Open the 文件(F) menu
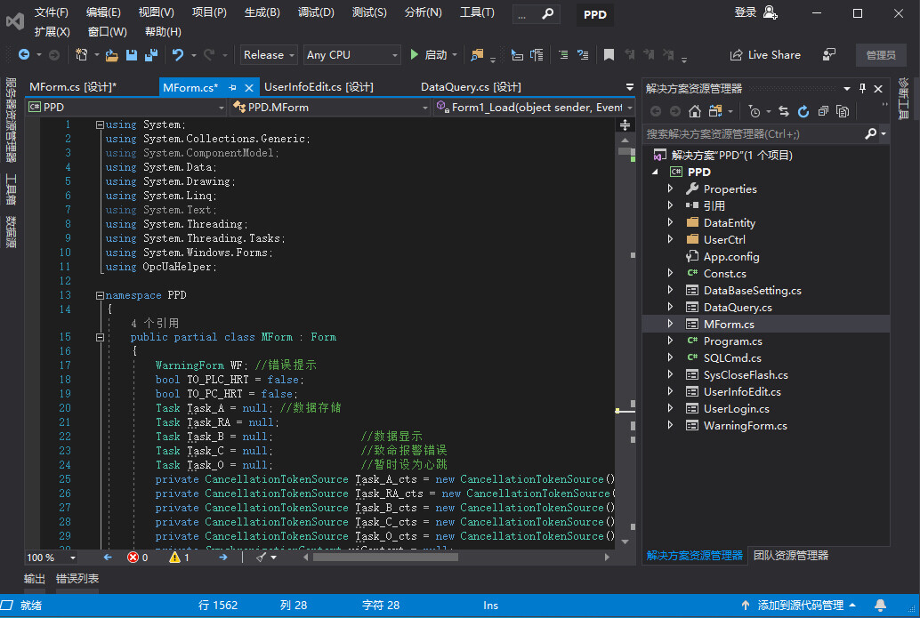This screenshot has height=618, width=920. coord(51,12)
